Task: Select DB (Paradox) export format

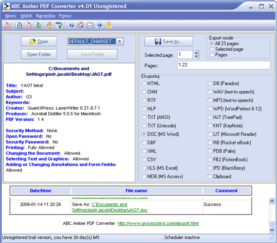Action: pyautogui.click(x=223, y=83)
